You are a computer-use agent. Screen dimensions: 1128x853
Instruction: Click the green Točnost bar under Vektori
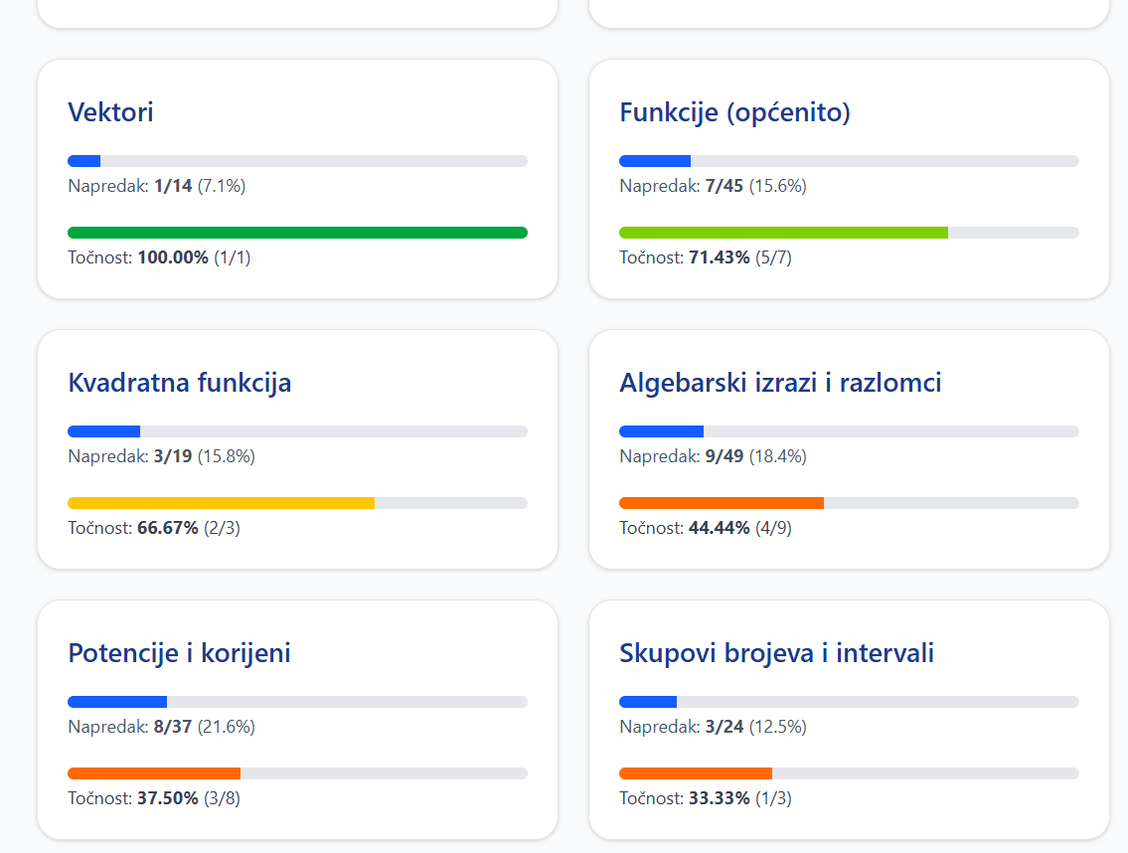pos(297,232)
